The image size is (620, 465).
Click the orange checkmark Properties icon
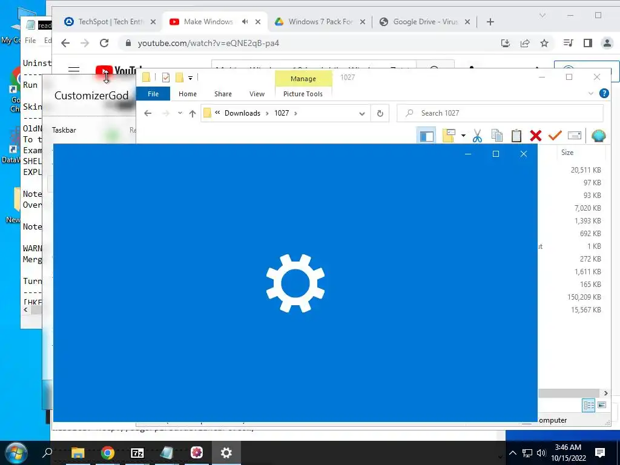(x=555, y=136)
